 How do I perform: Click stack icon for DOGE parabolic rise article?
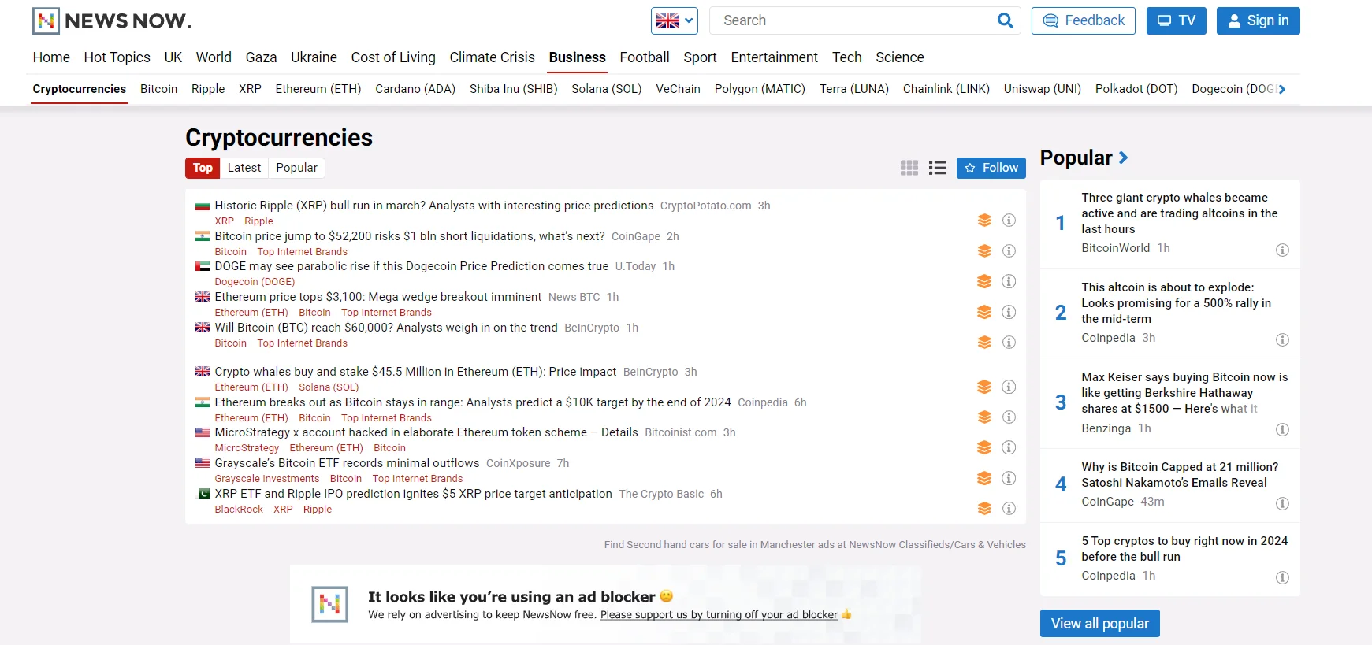click(x=984, y=281)
